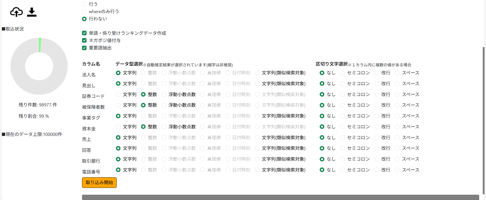The image size is (486, 200).
Task: Toggle the ネガポジ値付与 checkbox
Action: tap(84, 40)
